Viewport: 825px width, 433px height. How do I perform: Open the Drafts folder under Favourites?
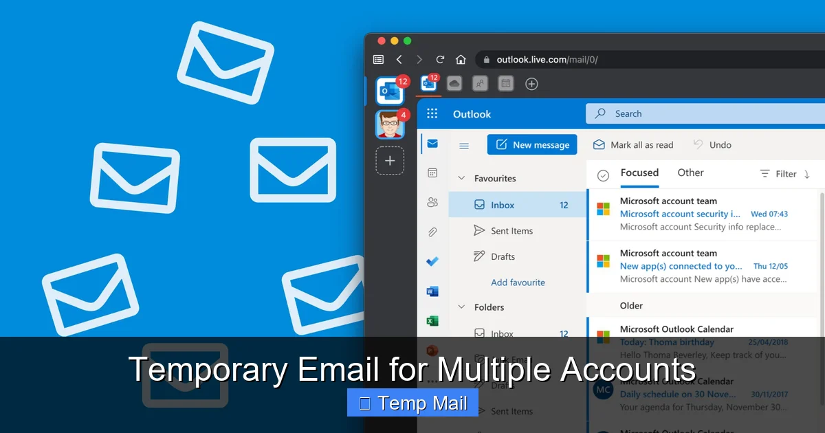click(517, 256)
